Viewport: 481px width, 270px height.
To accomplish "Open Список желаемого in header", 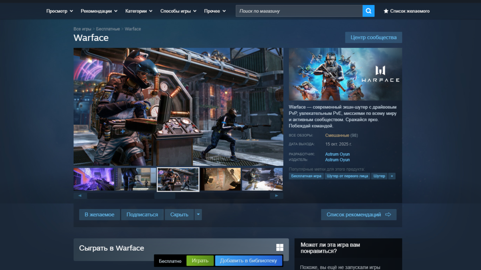I will pos(410,11).
